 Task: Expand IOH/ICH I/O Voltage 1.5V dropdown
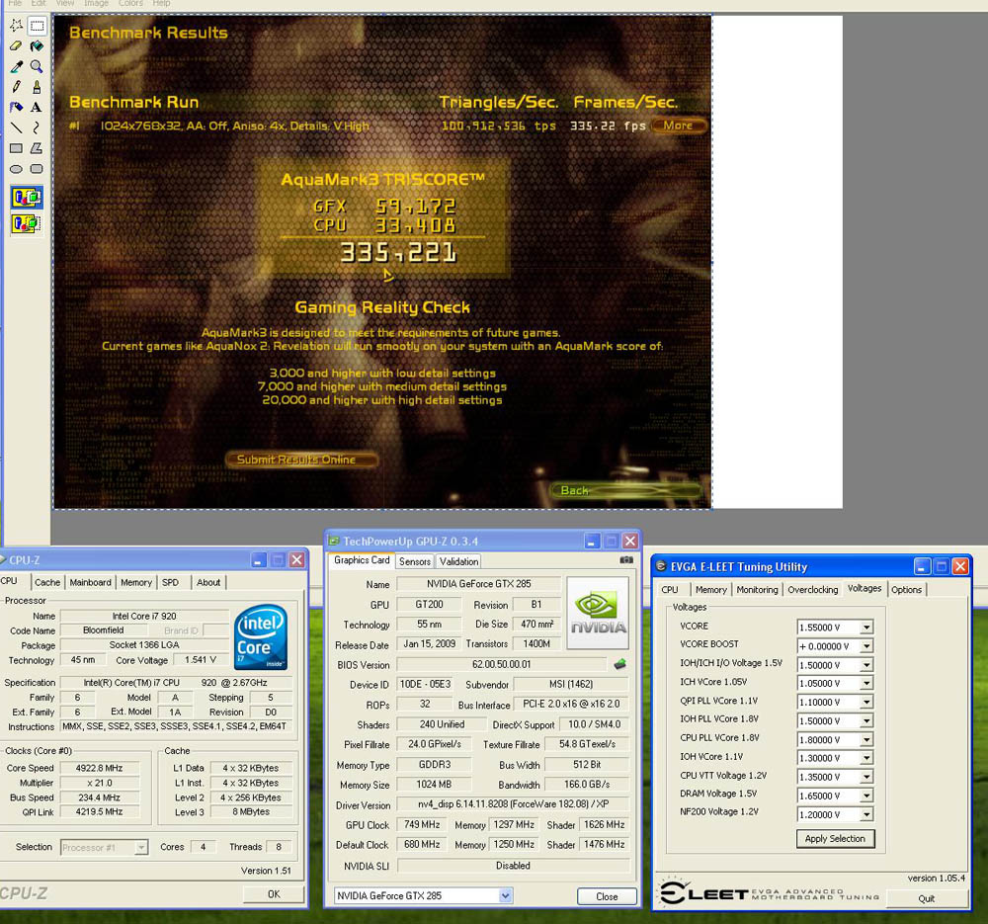pos(866,665)
